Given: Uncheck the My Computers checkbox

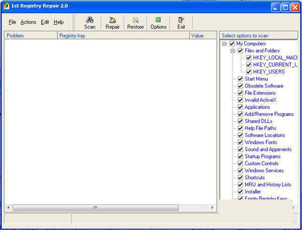Looking at the screenshot, I should (232, 44).
